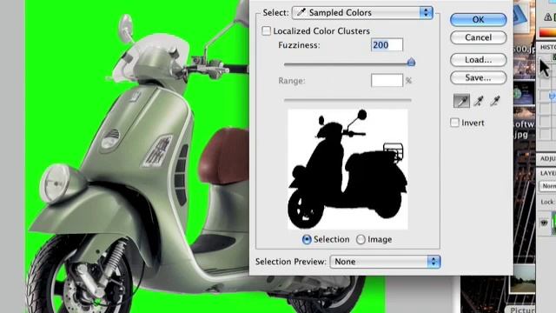Select the Add to Sample eyedropper
Image resolution: width=556 pixels, height=313 pixels.
pyautogui.click(x=479, y=101)
